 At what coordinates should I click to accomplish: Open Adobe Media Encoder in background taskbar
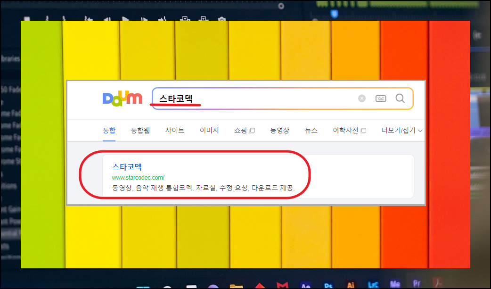[395, 284]
